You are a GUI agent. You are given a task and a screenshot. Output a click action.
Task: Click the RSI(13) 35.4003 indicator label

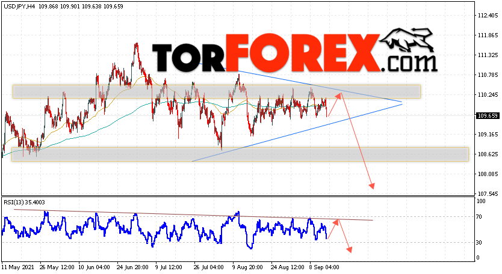coord(24,202)
